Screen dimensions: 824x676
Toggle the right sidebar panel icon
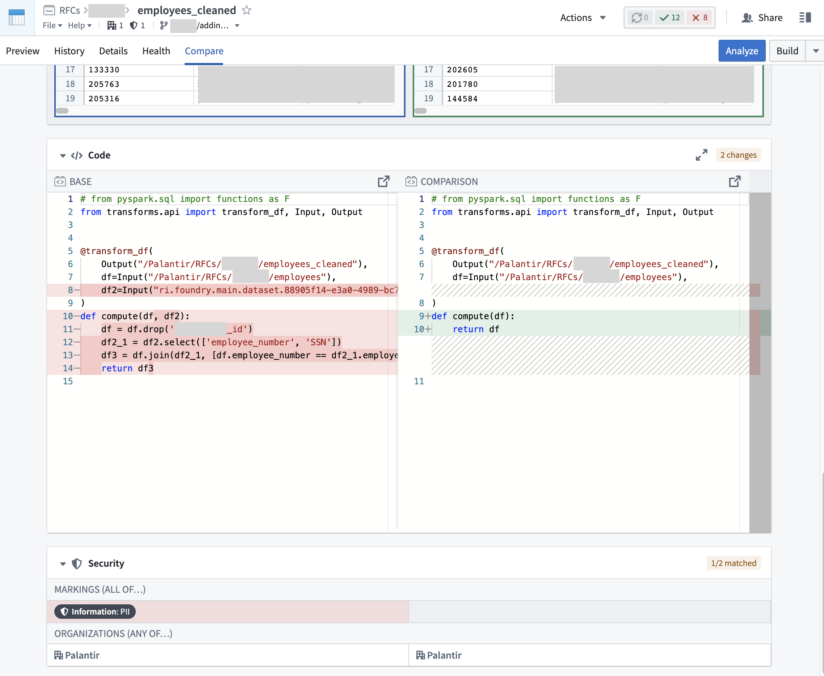pos(805,17)
